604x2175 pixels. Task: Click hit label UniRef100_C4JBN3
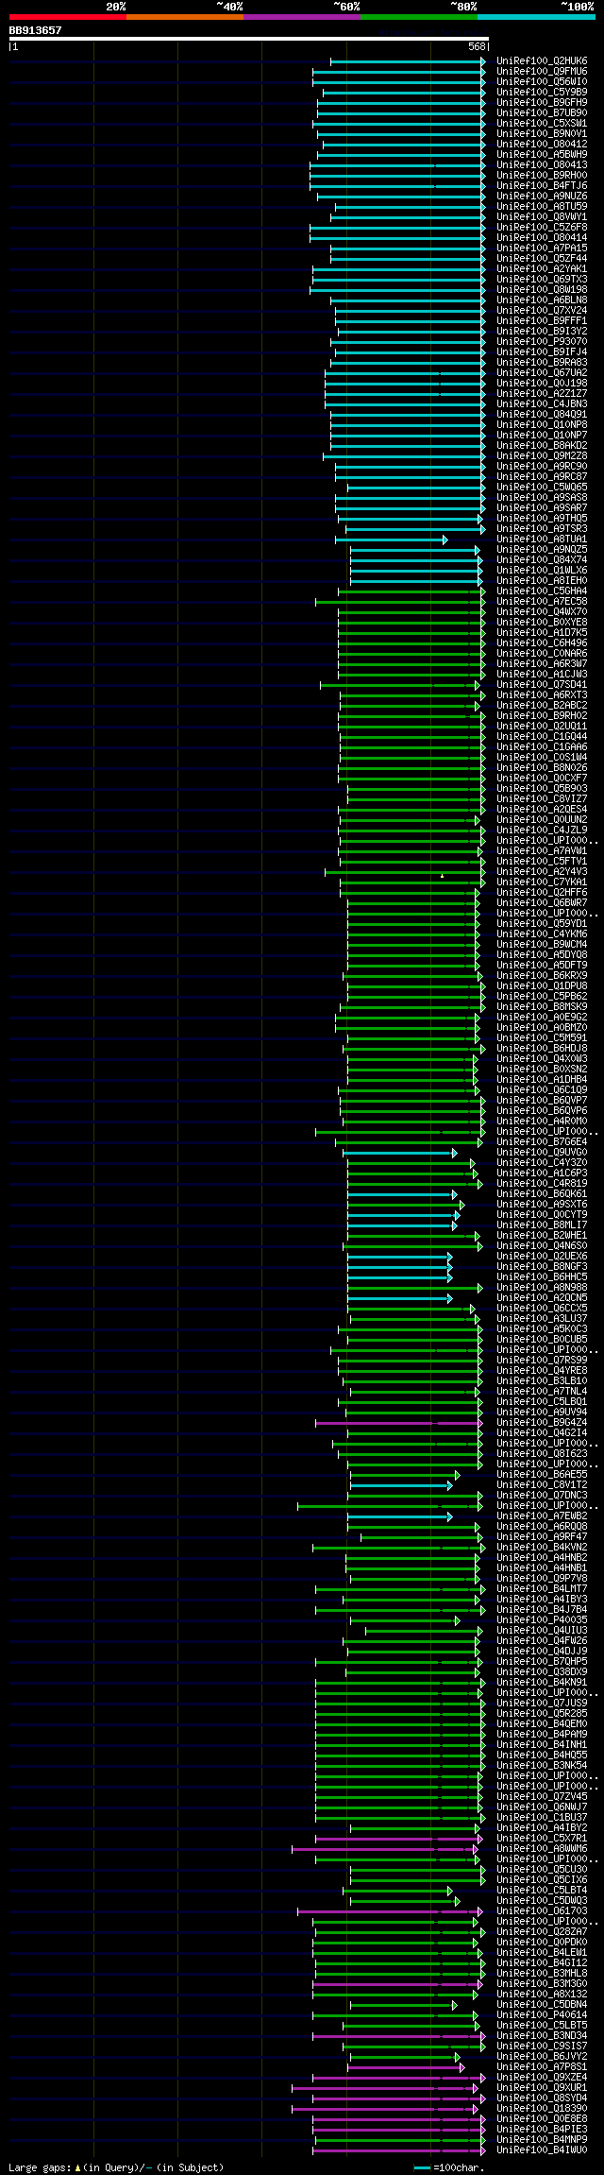pyautogui.click(x=542, y=404)
